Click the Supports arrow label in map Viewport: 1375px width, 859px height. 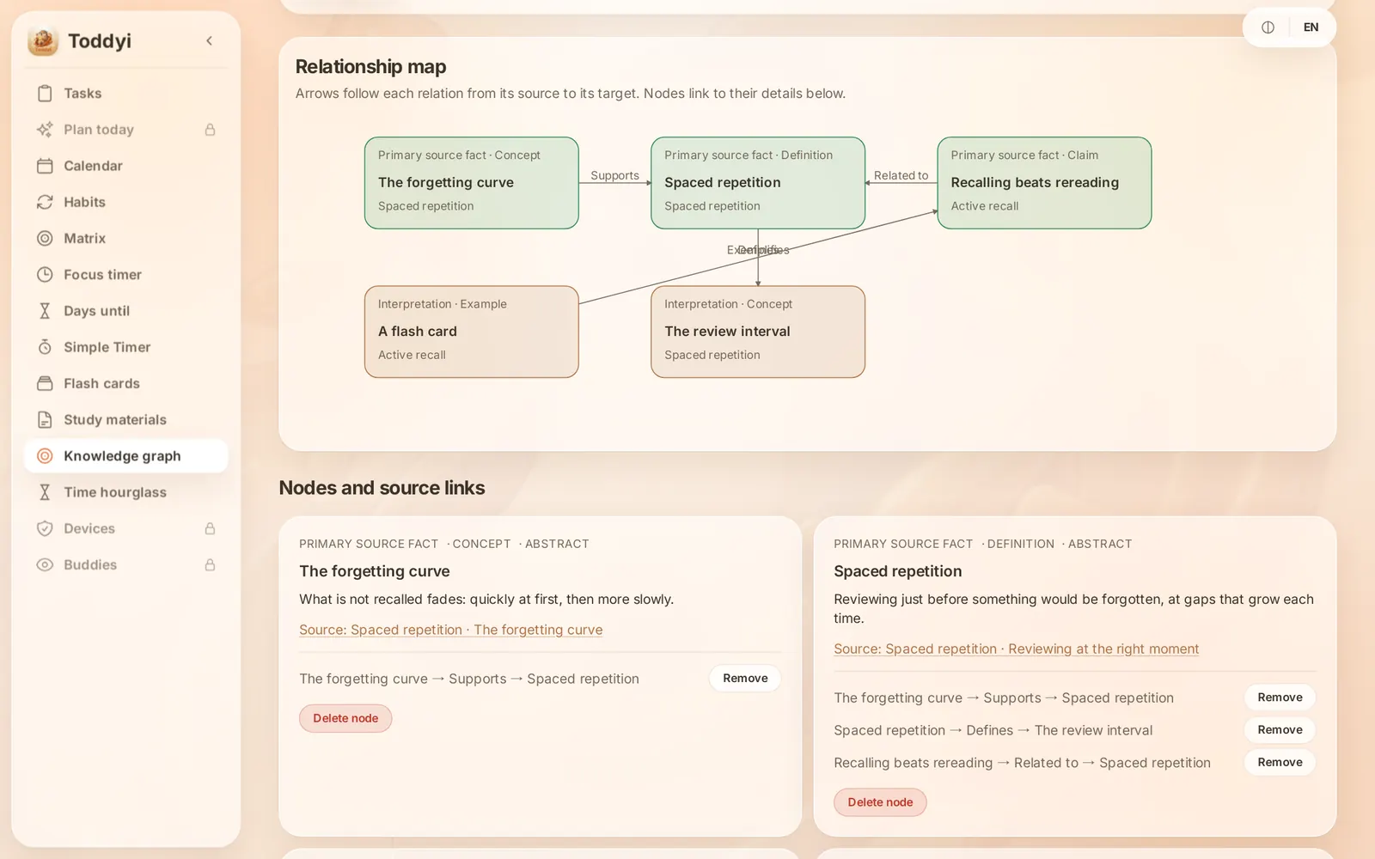click(614, 175)
